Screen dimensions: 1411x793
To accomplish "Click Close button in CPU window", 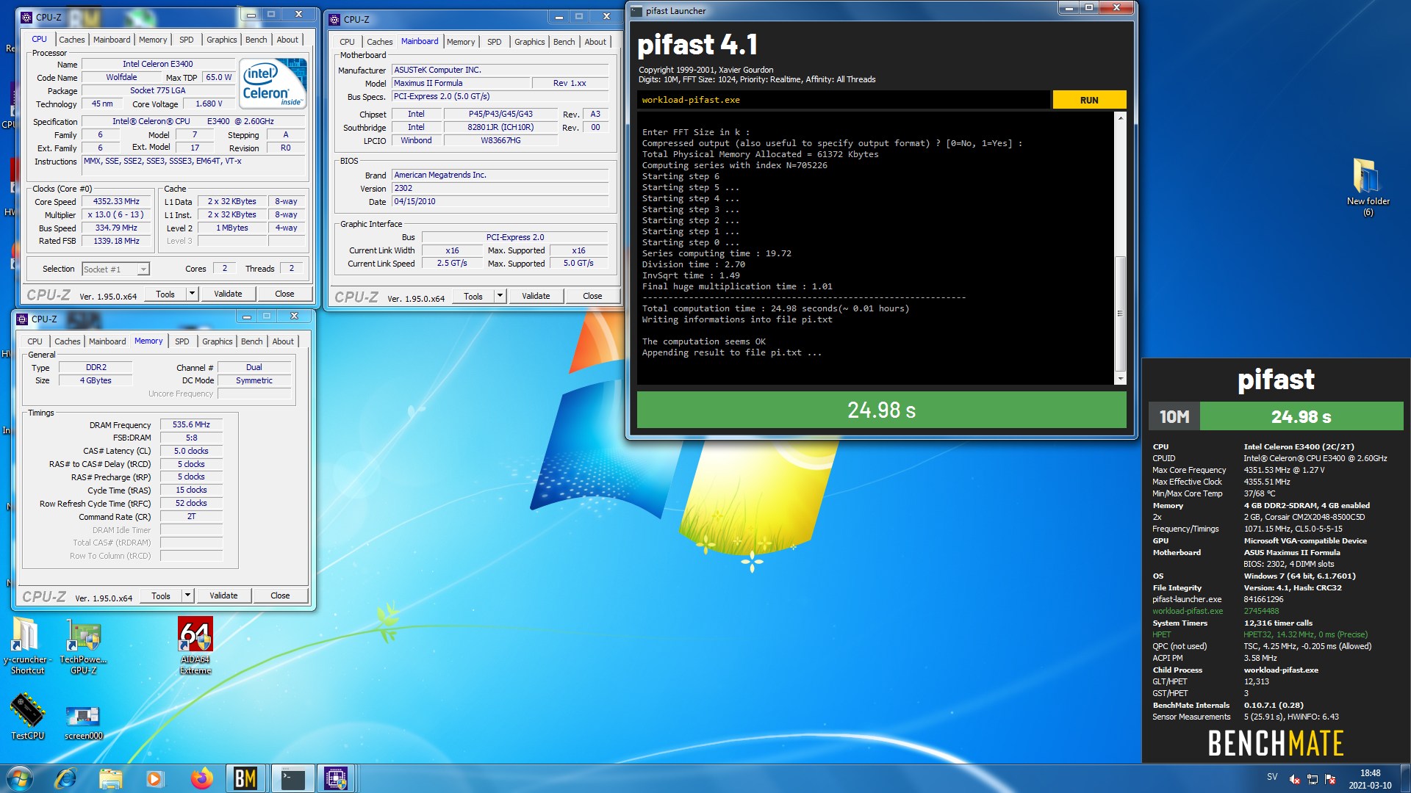I will pos(284,294).
